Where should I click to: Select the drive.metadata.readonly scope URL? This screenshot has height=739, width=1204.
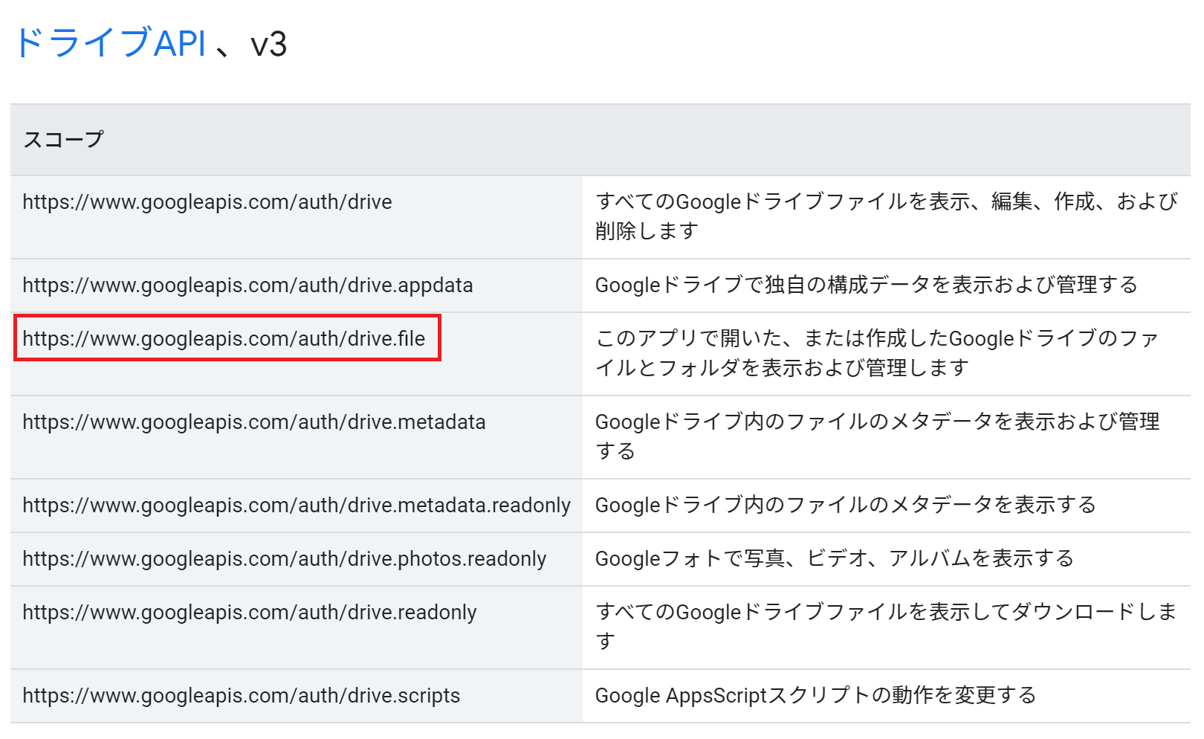coord(296,506)
